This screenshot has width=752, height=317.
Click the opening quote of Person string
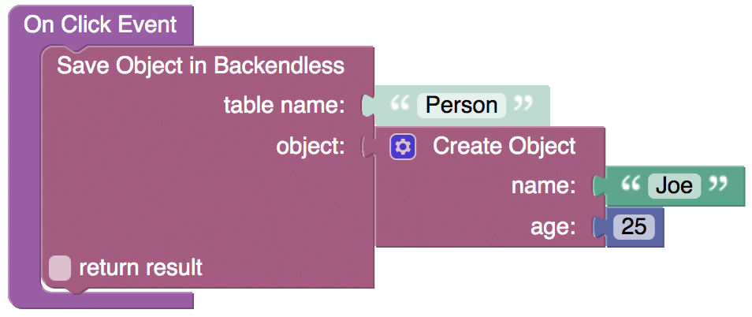pyautogui.click(x=399, y=103)
